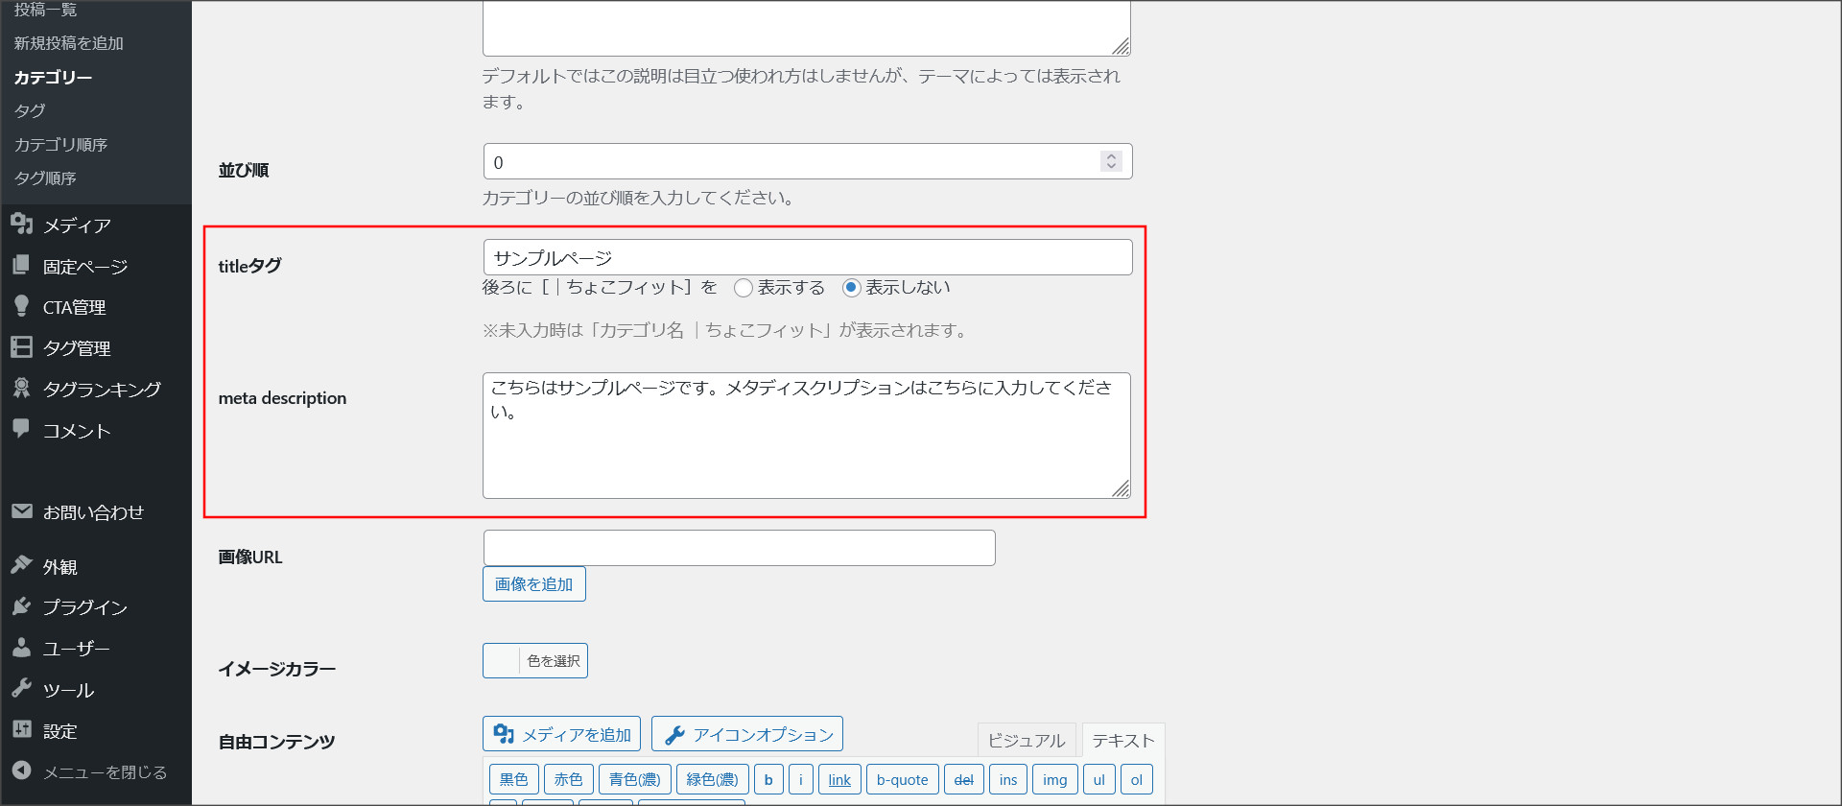Open the 色を選択 color picker
Screen dimensions: 1842x806
pos(535,660)
